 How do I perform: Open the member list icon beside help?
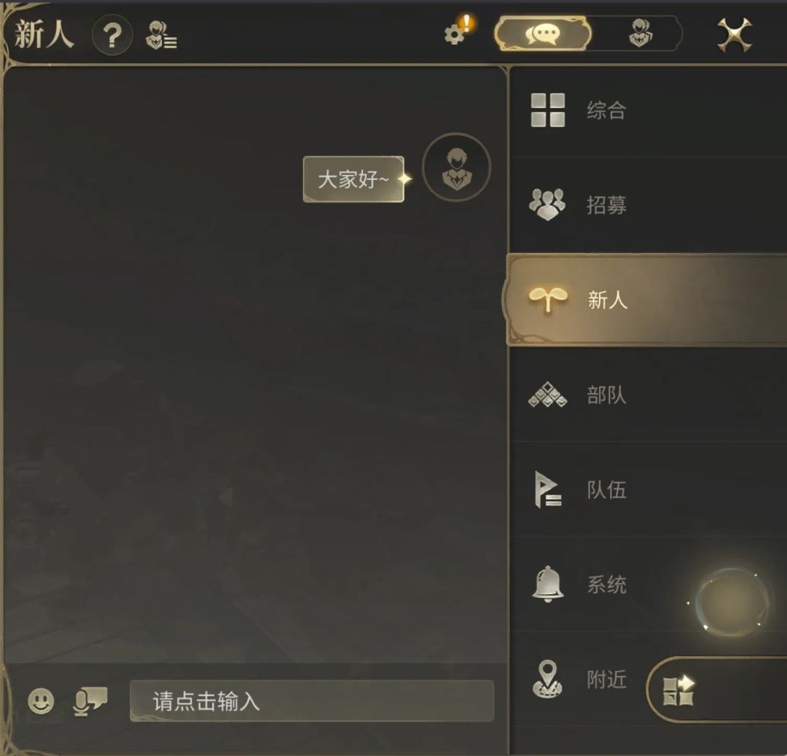point(161,35)
